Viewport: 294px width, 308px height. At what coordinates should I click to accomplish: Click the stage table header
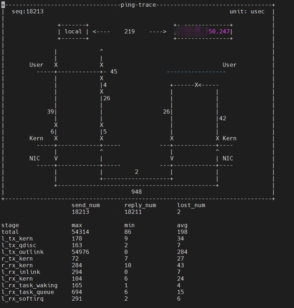coord(10,225)
